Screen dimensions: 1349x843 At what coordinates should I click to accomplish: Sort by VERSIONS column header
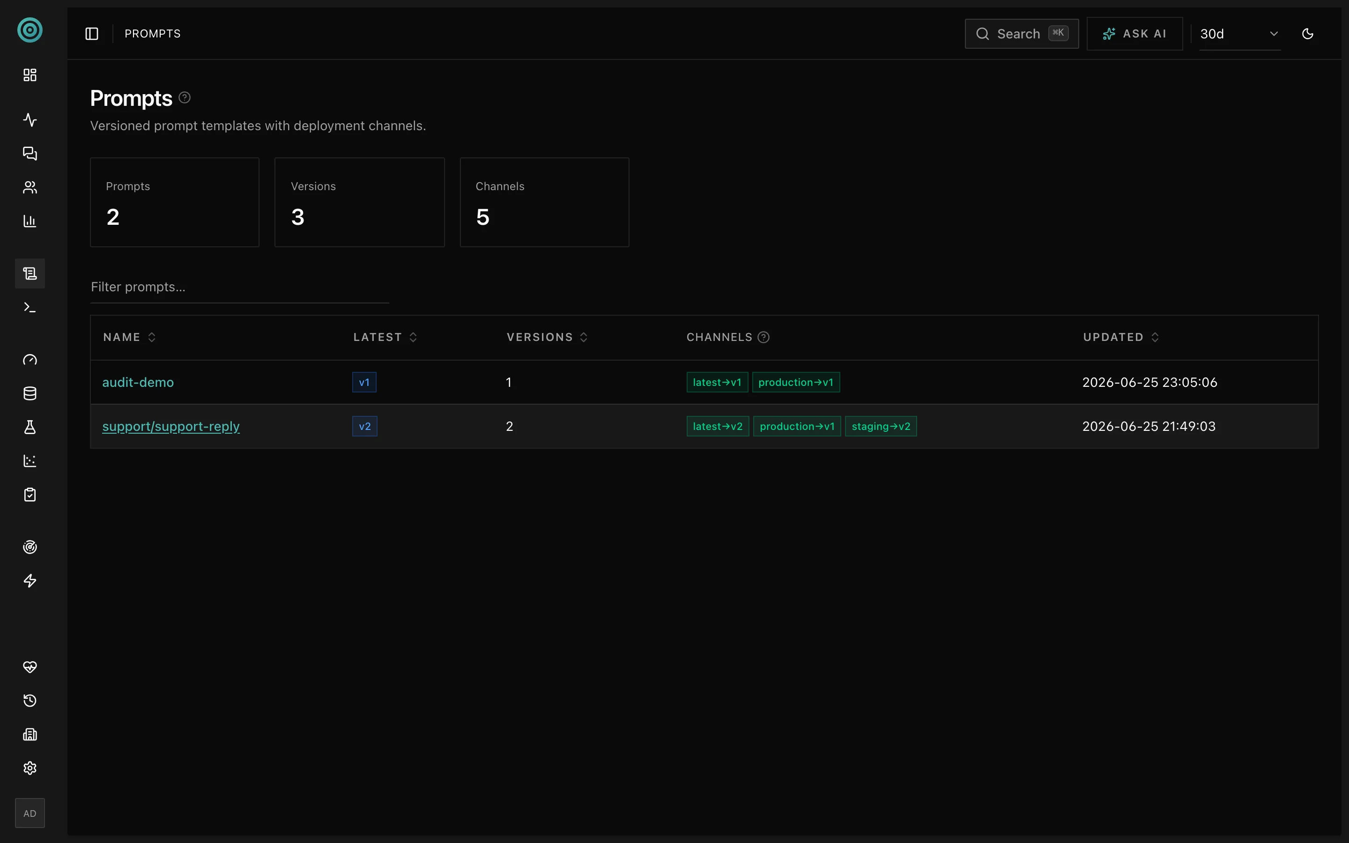(548, 337)
